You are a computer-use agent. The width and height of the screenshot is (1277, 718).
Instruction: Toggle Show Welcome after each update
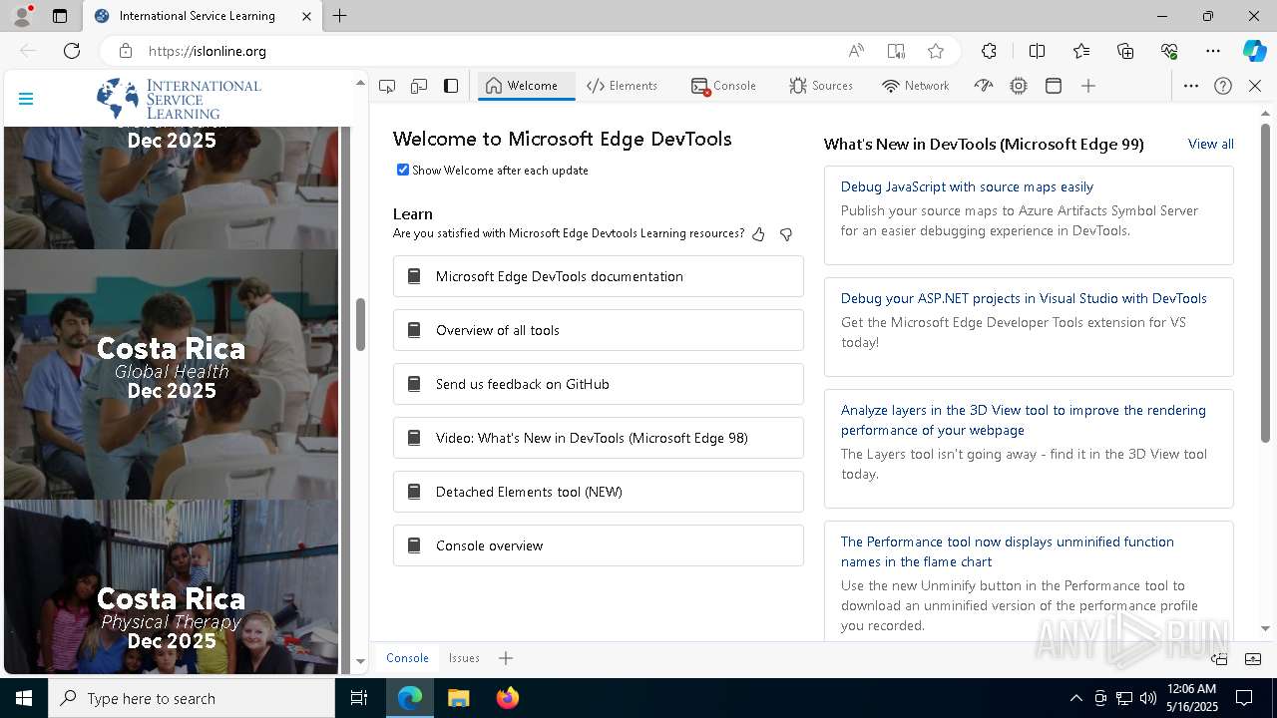(403, 170)
